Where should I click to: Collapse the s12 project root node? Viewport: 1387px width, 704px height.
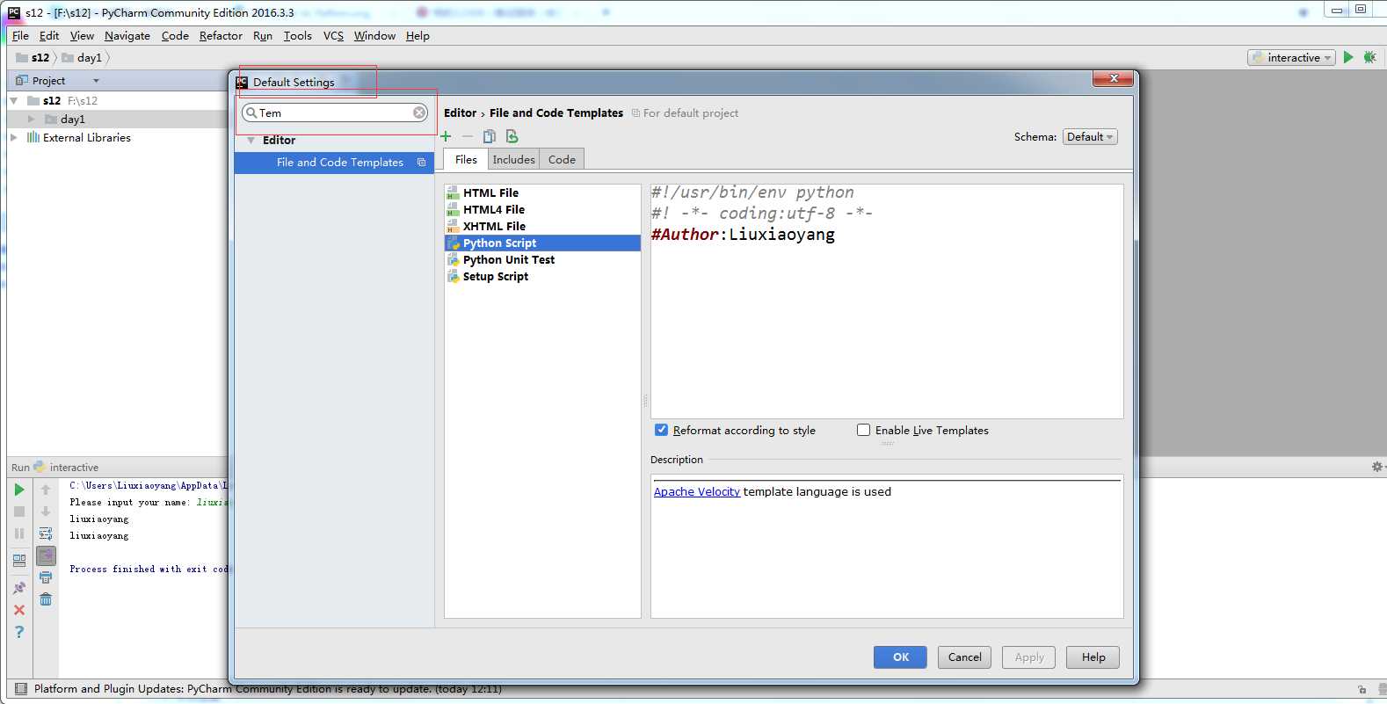pyautogui.click(x=14, y=100)
